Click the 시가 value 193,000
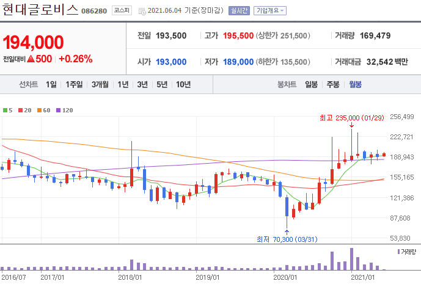Screen dimensions: 421x284 point(171,62)
